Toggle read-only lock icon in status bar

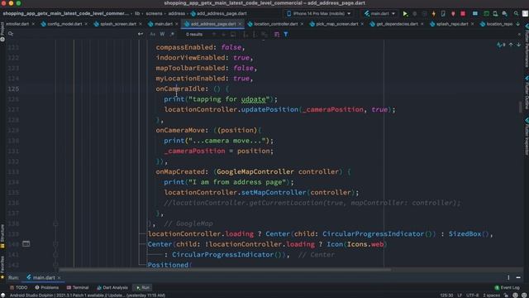click(x=506, y=296)
